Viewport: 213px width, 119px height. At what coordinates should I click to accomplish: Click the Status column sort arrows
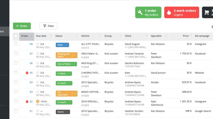pos(77,36)
